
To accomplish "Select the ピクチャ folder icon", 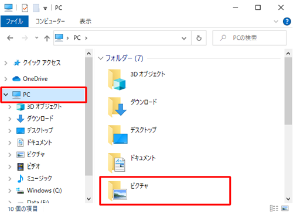I will click(117, 191).
